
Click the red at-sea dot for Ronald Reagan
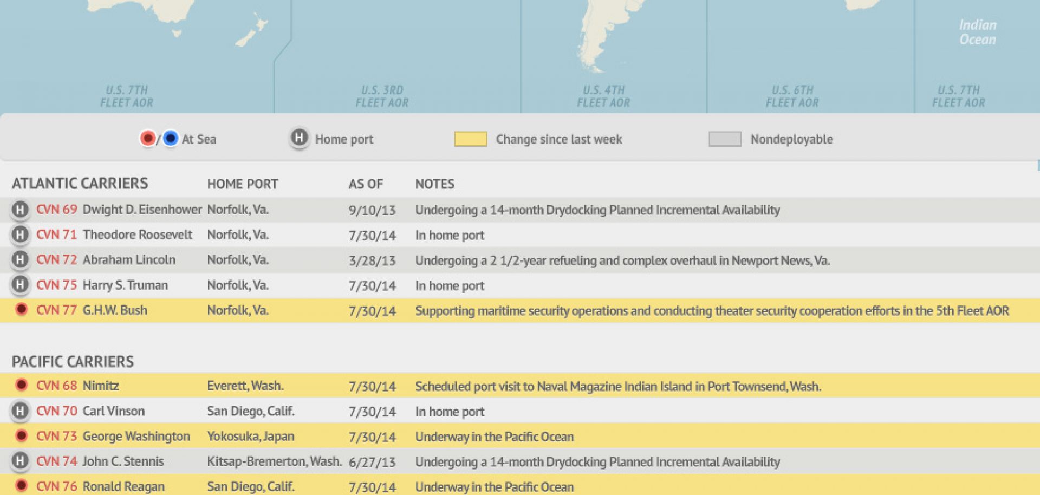tap(21, 486)
